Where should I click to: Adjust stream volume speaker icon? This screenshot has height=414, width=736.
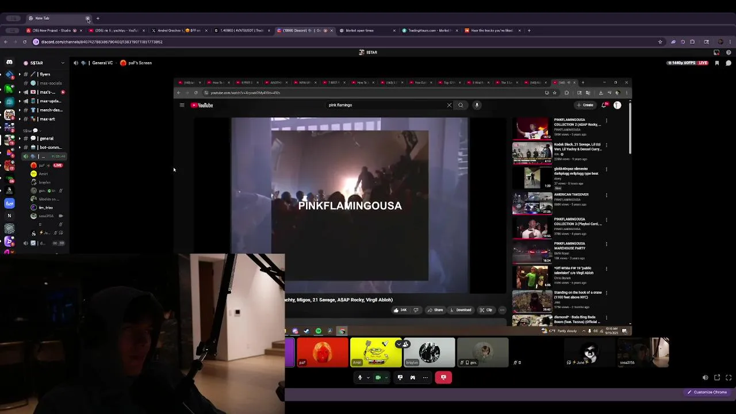pyautogui.click(x=706, y=378)
